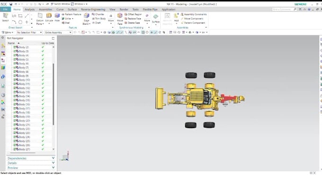Switch to the Render tab
This screenshot has height=175, width=322.
[124, 9]
